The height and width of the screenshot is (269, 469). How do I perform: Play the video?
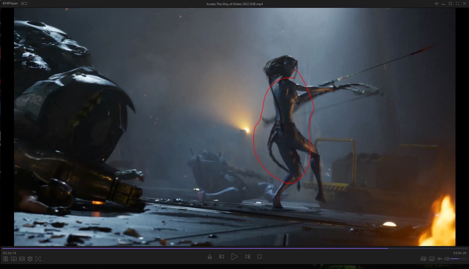click(234, 257)
